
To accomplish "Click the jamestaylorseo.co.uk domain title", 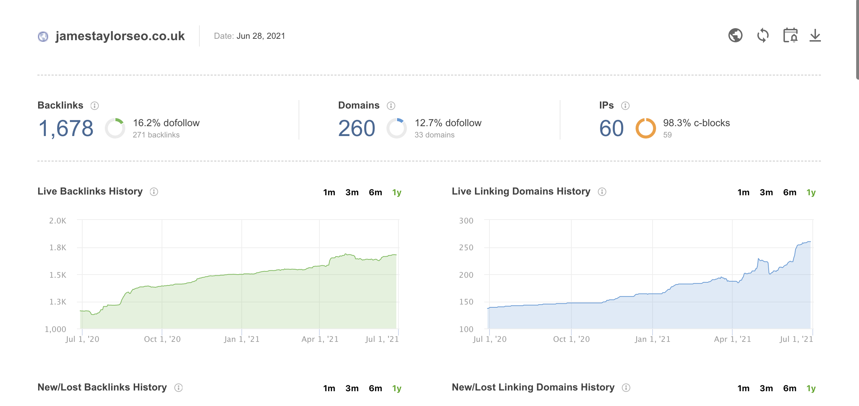I will coord(120,36).
